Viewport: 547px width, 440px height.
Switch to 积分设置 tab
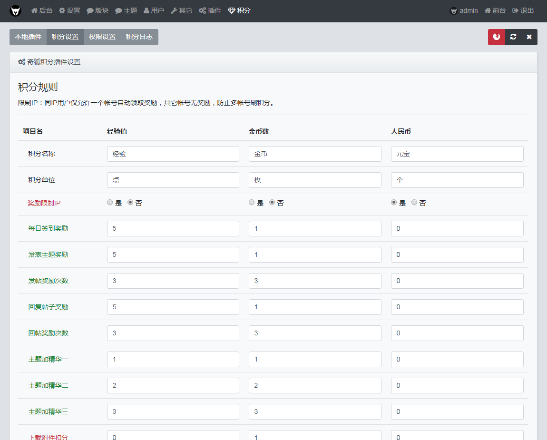(x=65, y=37)
